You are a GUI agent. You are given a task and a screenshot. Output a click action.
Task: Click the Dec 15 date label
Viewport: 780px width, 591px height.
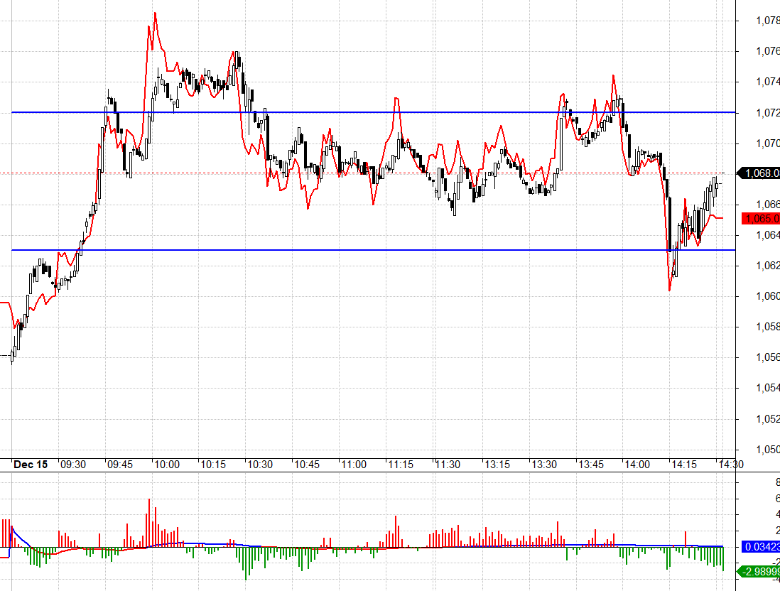tap(31, 465)
